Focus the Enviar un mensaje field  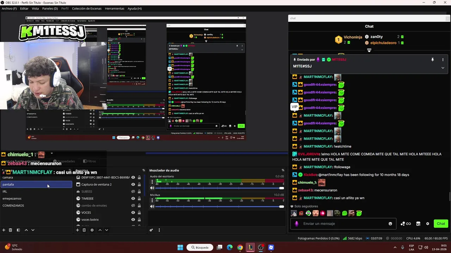344,223
